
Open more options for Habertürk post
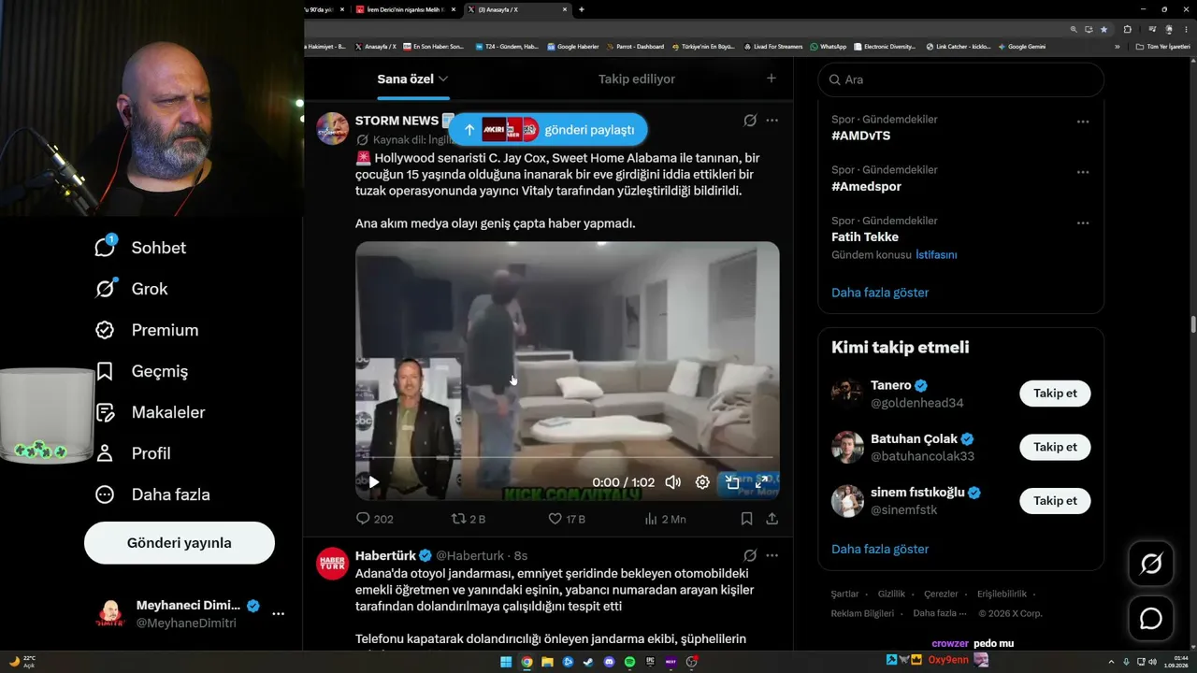772,555
